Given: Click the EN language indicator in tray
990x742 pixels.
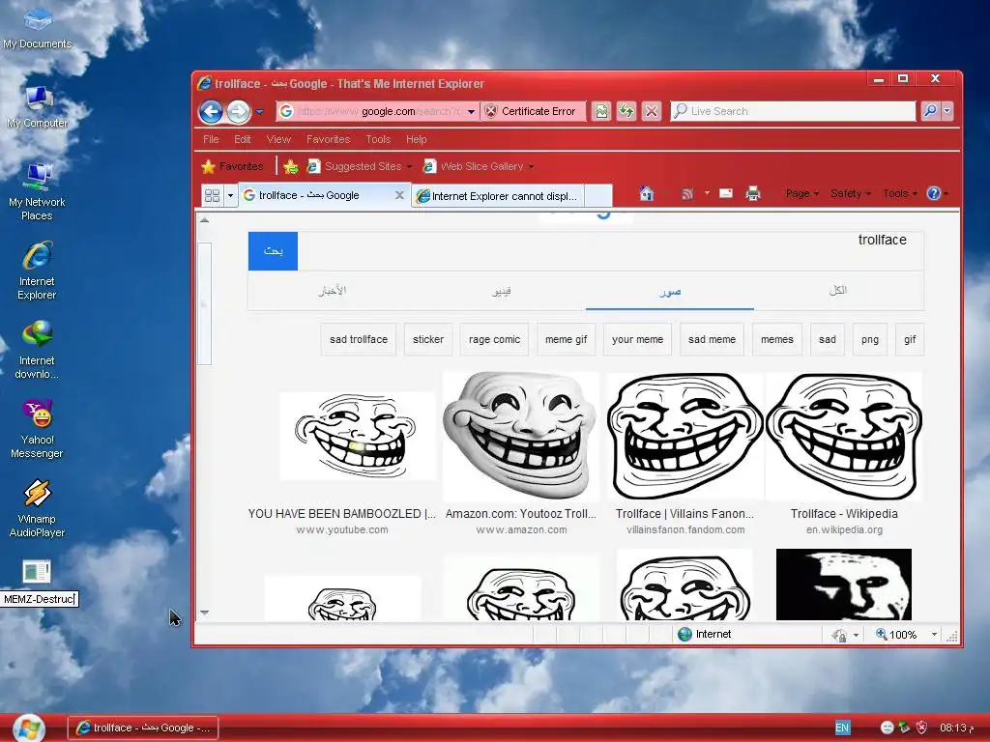Looking at the screenshot, I should (x=842, y=728).
